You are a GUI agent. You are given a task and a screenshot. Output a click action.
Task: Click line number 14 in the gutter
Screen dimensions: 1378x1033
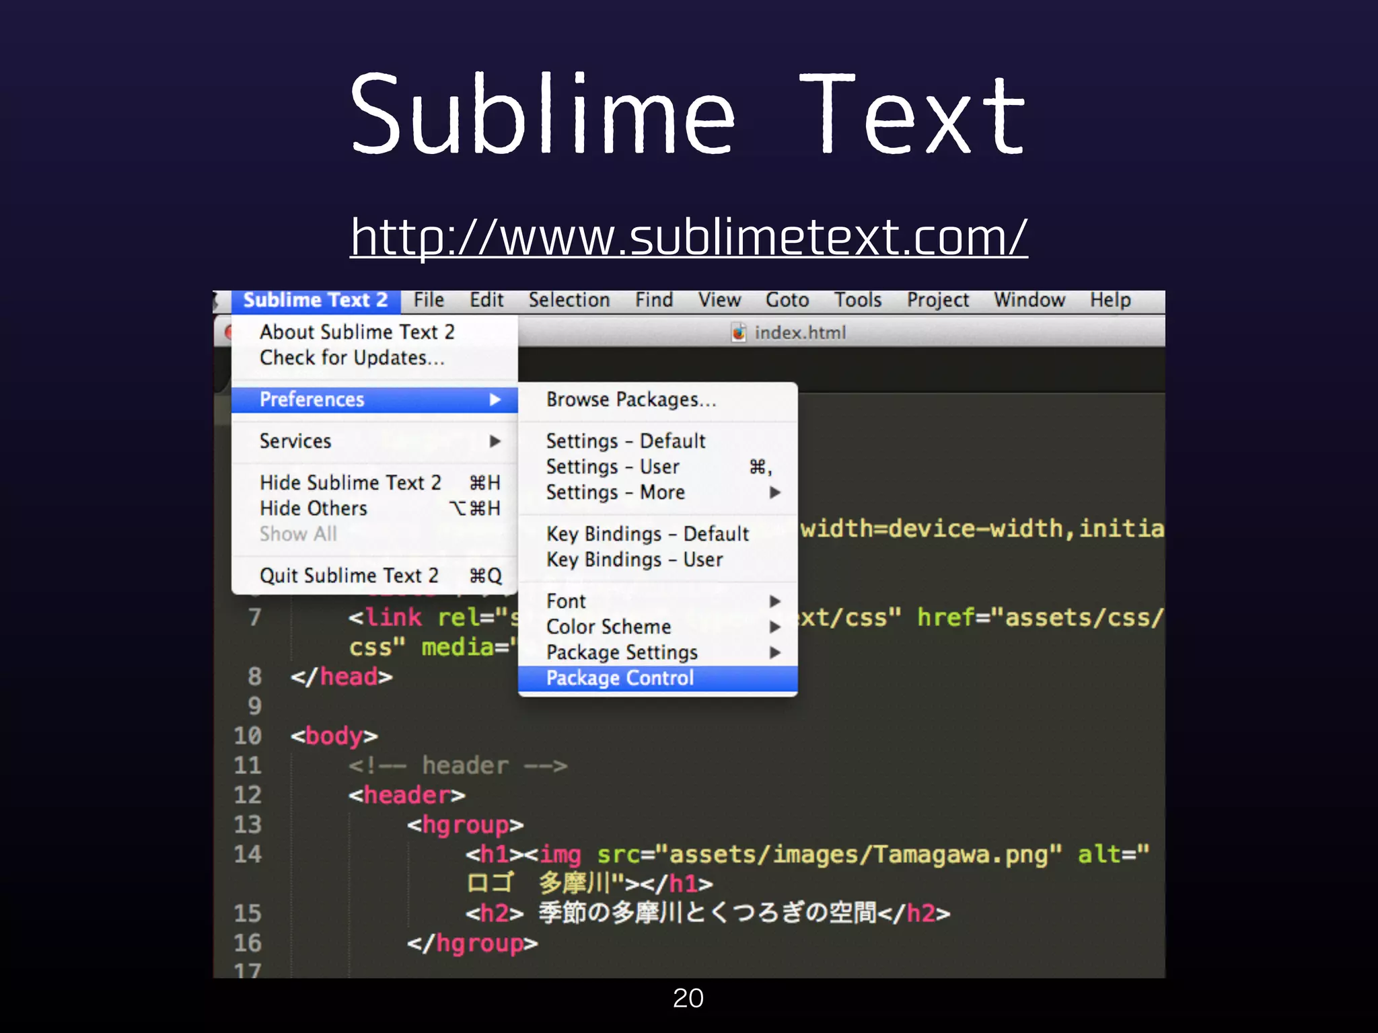(248, 854)
